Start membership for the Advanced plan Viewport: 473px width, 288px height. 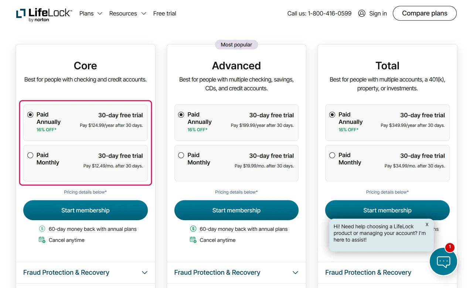[x=236, y=210]
